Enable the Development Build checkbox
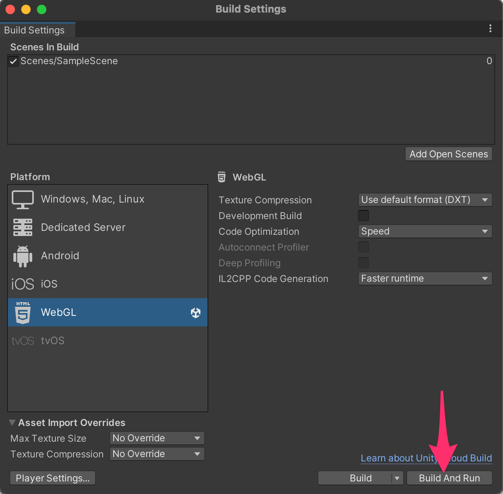 tap(363, 216)
